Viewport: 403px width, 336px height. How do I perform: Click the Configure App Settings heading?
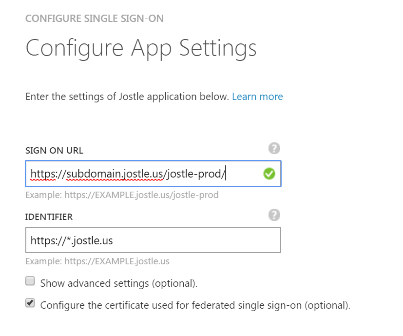click(x=141, y=48)
